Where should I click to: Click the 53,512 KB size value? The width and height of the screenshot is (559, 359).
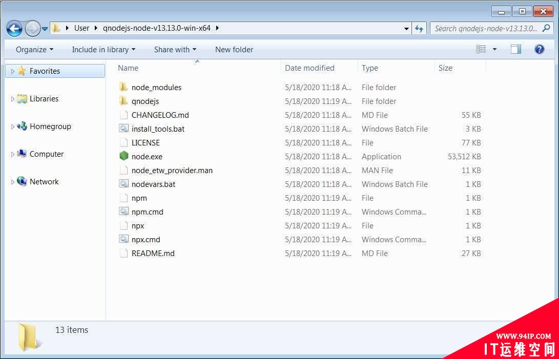click(464, 157)
